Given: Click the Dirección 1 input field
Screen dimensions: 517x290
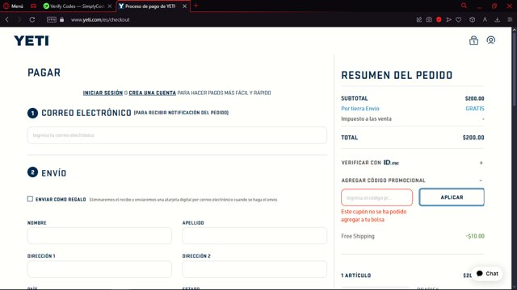Looking at the screenshot, I should [x=99, y=269].
